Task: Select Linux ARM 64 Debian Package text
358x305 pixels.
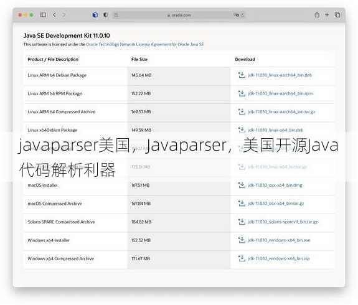Action: tap(57, 75)
